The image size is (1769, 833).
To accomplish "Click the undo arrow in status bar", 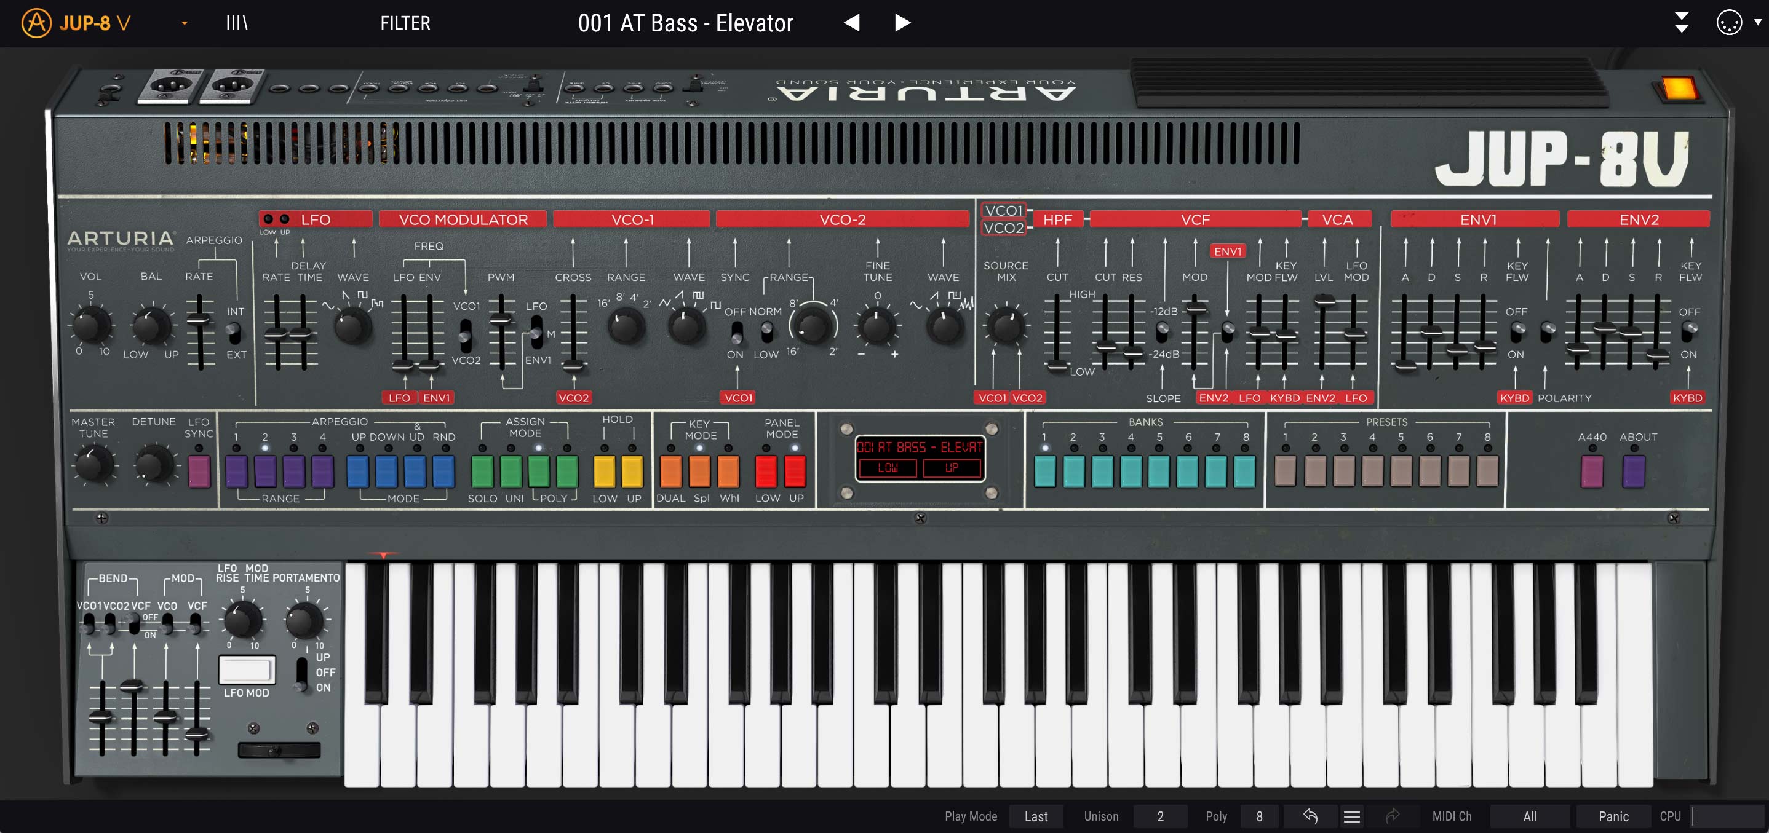I will [x=1310, y=816].
